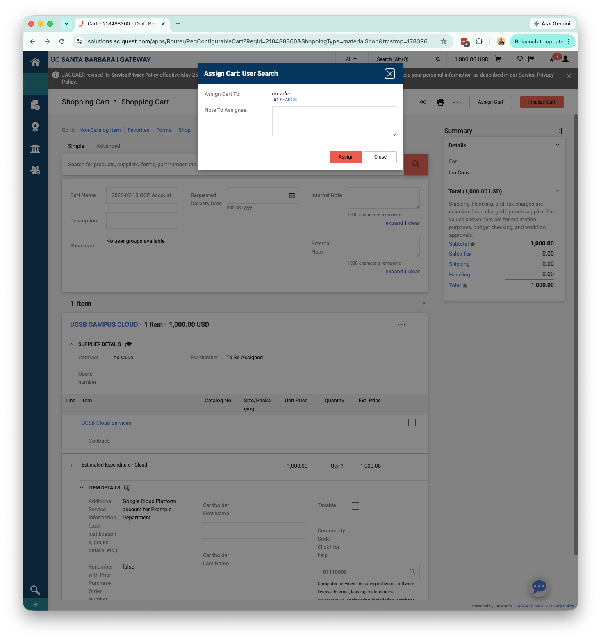Click the red product search button

tap(416, 164)
